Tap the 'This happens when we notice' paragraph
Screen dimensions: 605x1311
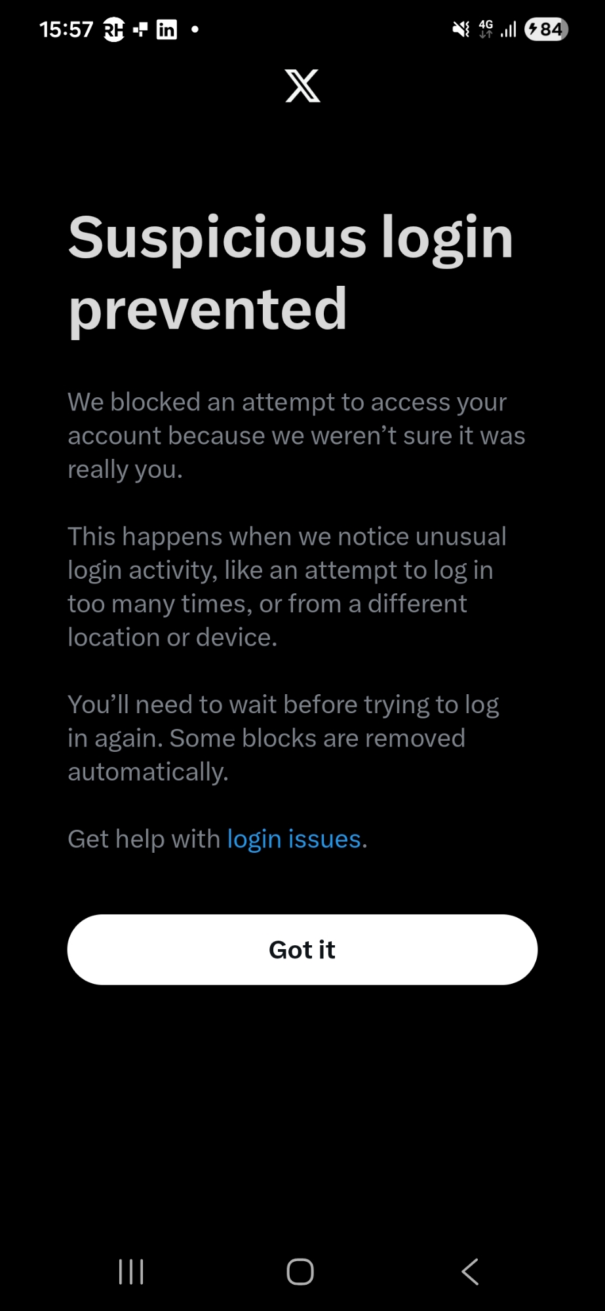tap(287, 587)
